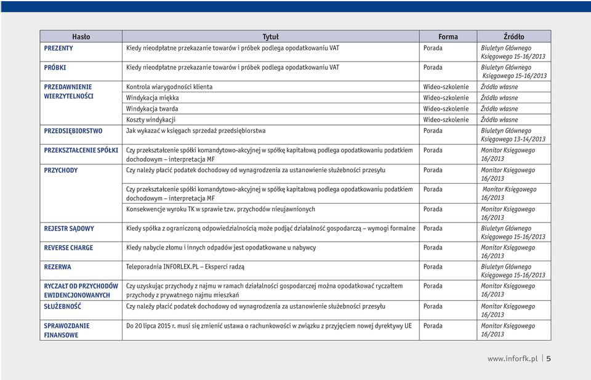Image resolution: width=591 pixels, height=380 pixels.
Task: Select SPRAWOZDANIE FINANSOWE keyword
Action: pyautogui.click(x=66, y=331)
